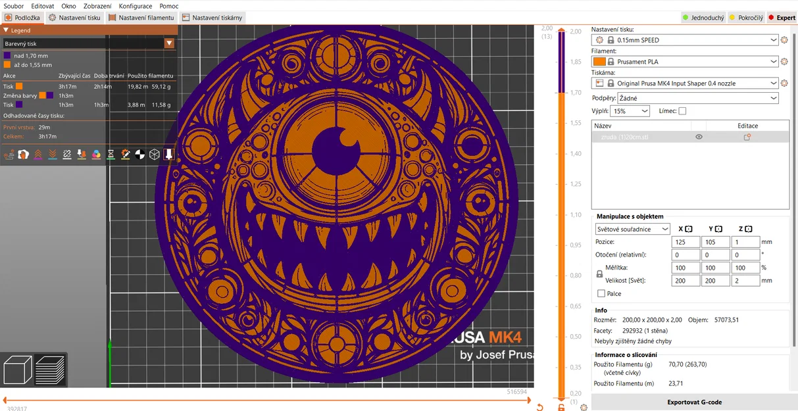This screenshot has height=411, width=798.
Task: Switch to the Podložka tab
Action: click(x=22, y=18)
